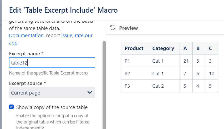Follow the rate our app link
224x129 pixels.
(x=83, y=35)
